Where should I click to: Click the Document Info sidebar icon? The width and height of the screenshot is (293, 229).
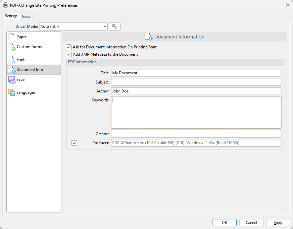tap(12, 70)
